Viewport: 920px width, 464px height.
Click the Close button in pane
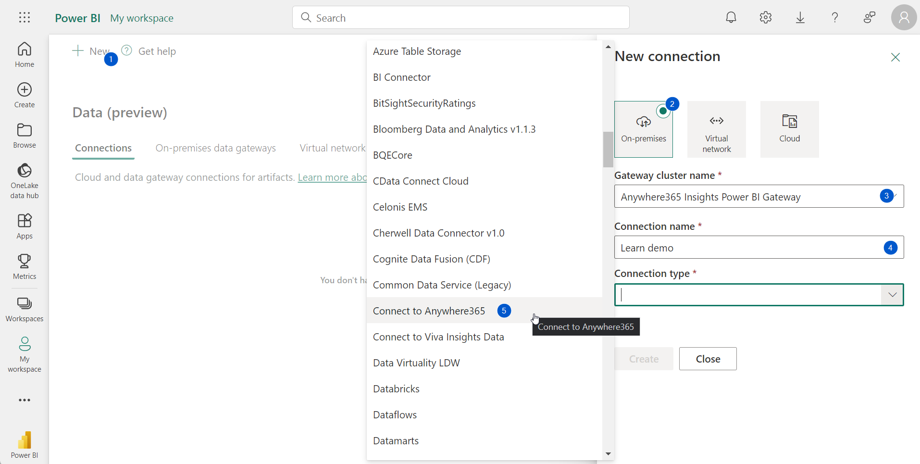tap(708, 359)
